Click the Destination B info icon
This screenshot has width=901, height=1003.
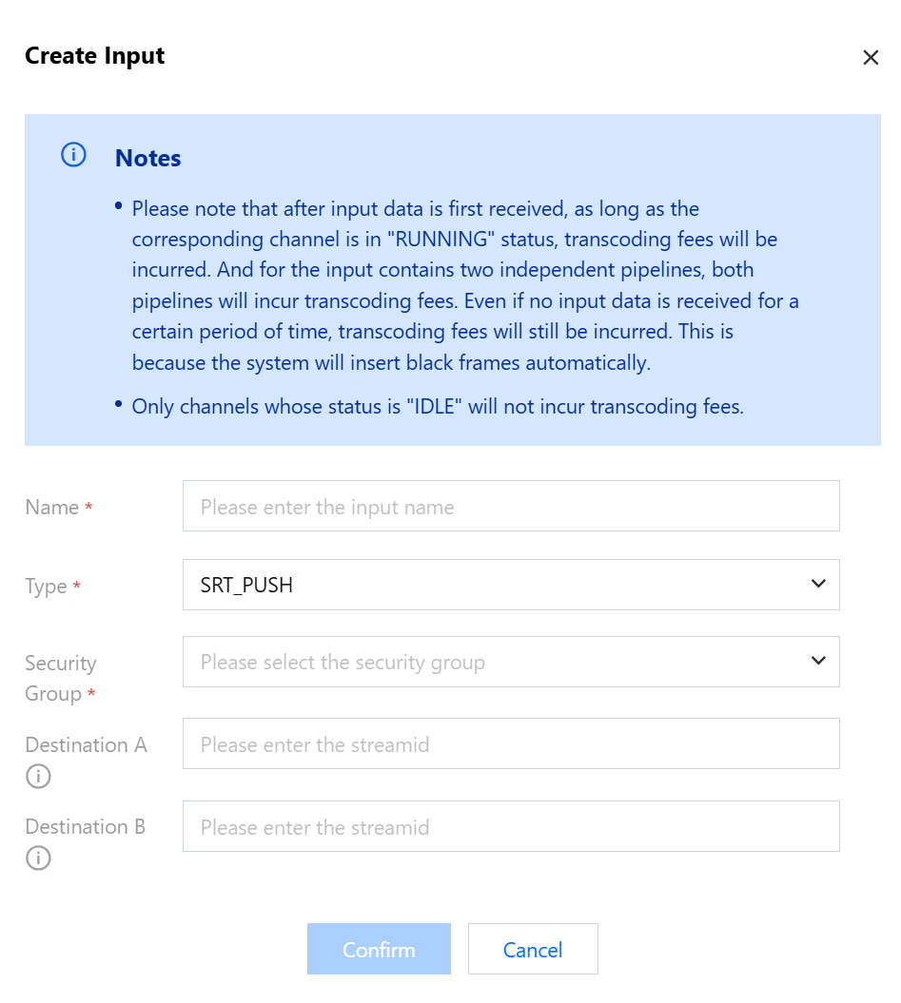pos(38,858)
